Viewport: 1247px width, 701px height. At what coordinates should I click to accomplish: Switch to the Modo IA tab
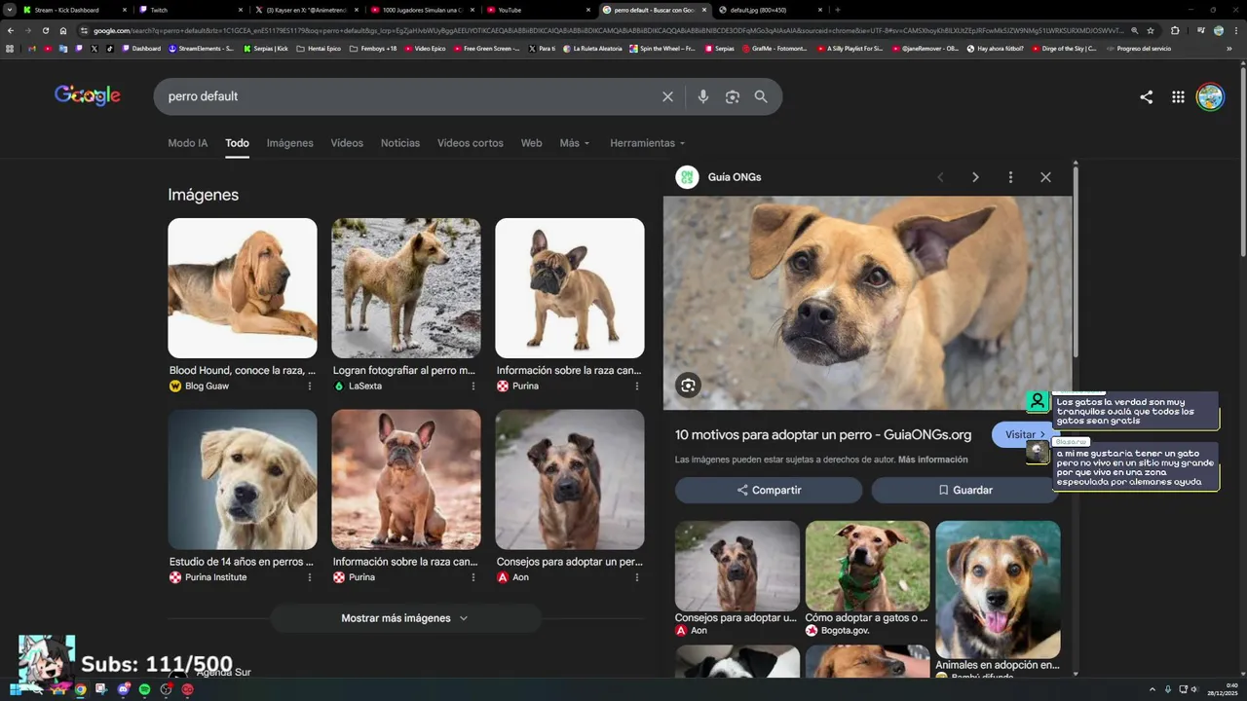(187, 143)
